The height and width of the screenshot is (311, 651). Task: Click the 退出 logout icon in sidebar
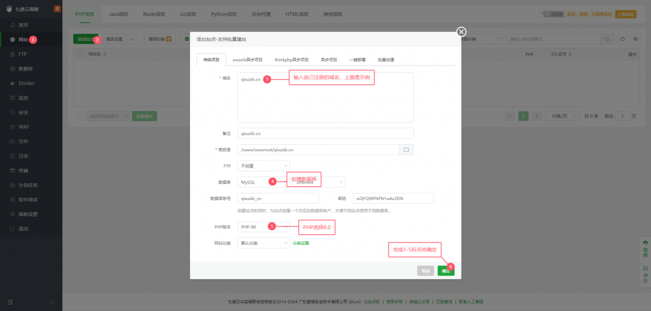pos(13,229)
